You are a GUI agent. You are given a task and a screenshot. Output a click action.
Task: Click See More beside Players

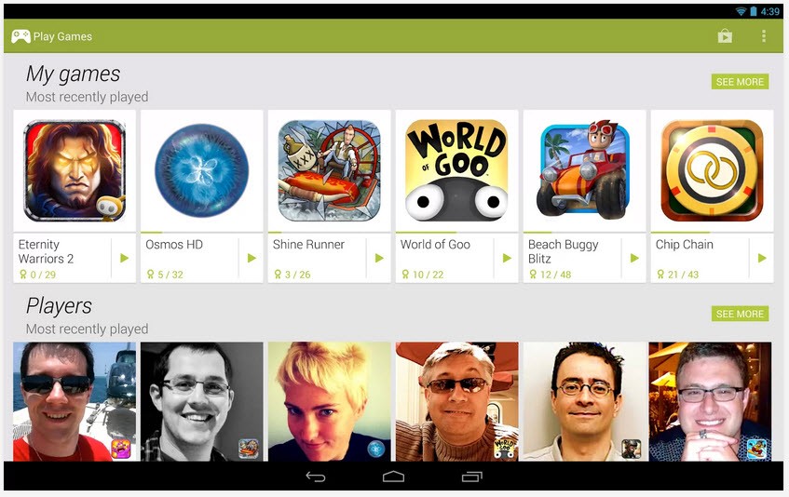(740, 314)
